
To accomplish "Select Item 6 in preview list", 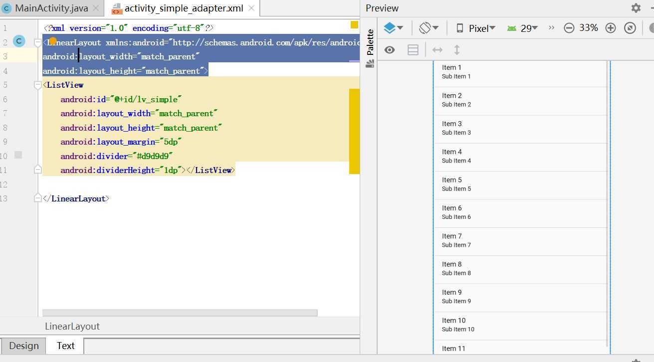I will [x=520, y=213].
